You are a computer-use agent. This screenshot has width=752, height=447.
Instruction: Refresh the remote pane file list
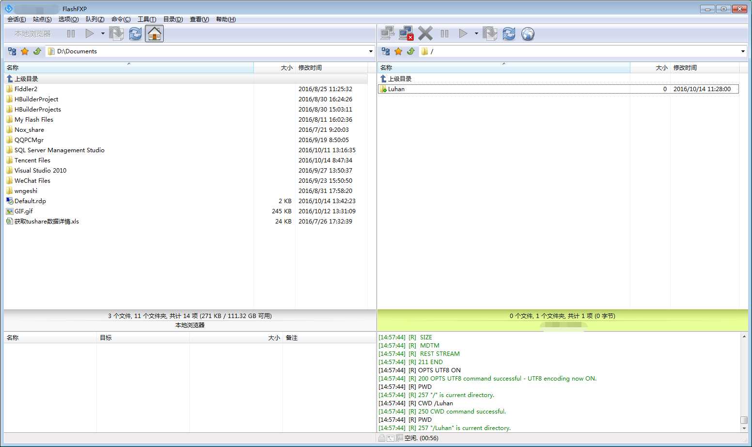click(x=509, y=34)
